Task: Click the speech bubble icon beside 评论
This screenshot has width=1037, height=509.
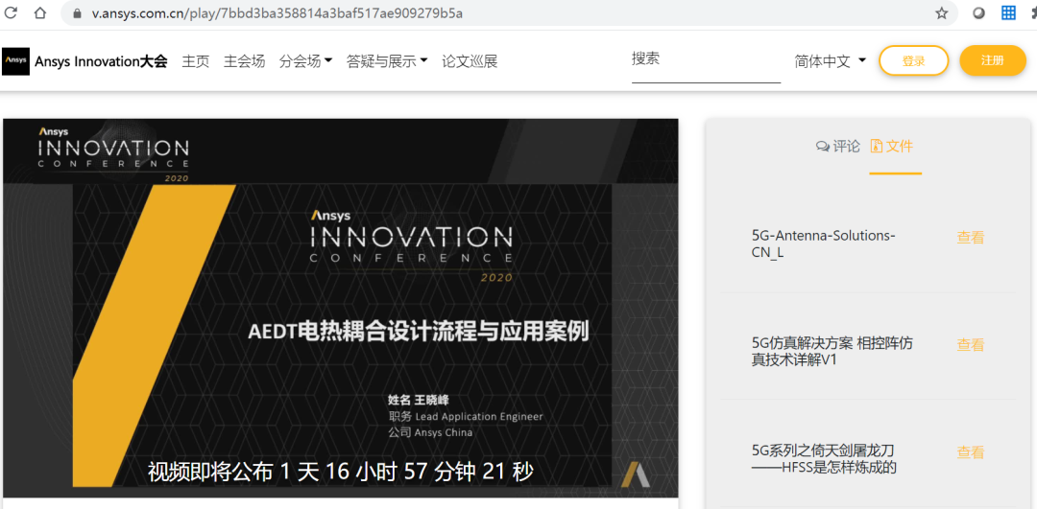Action: (823, 147)
